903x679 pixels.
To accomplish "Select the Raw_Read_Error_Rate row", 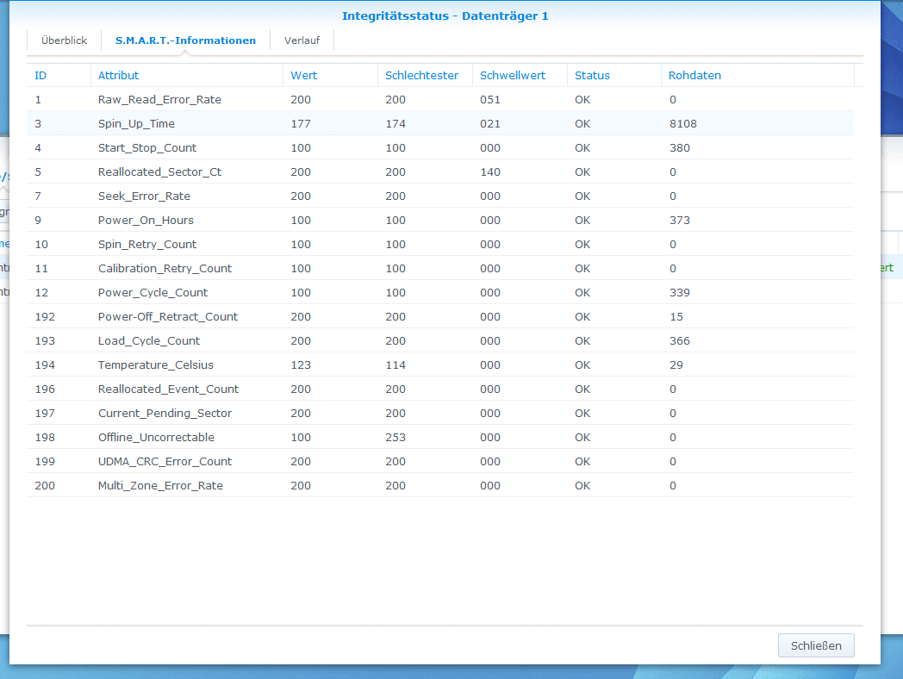I will click(440, 100).
